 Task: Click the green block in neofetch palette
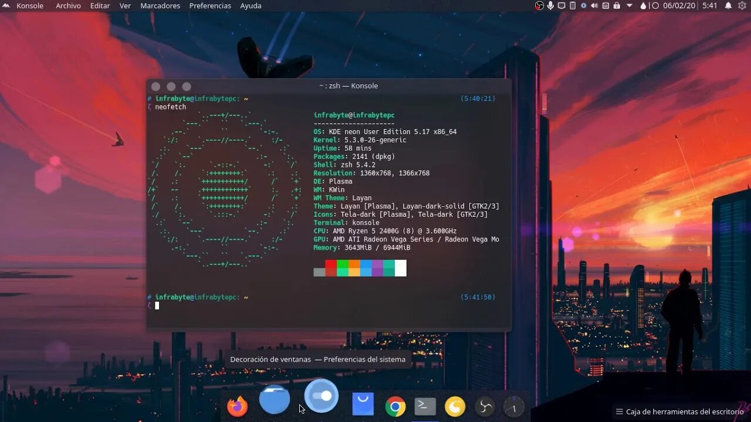click(x=343, y=264)
